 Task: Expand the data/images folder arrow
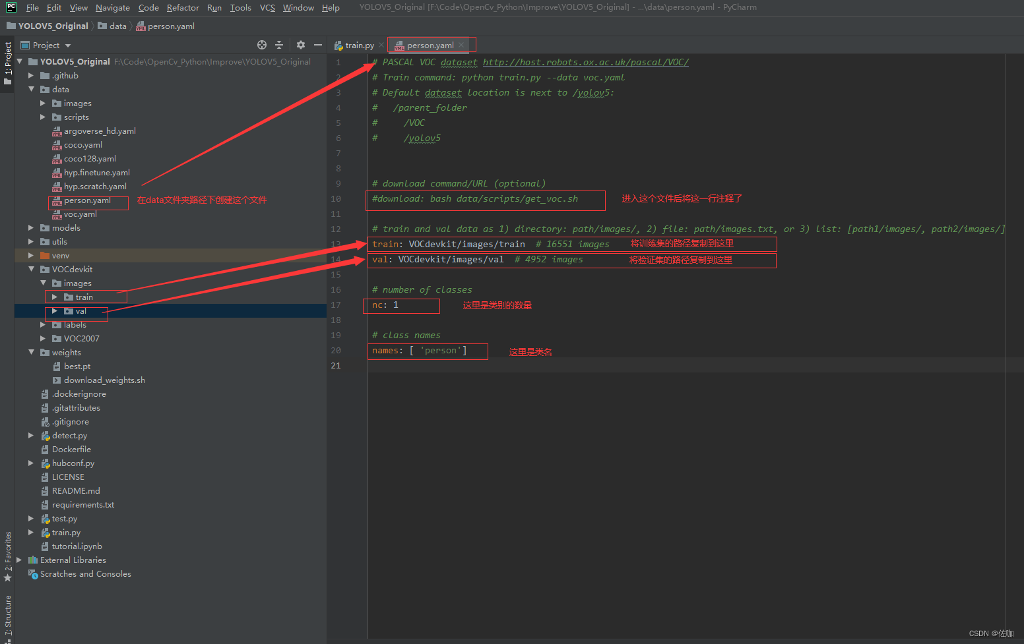click(x=43, y=103)
